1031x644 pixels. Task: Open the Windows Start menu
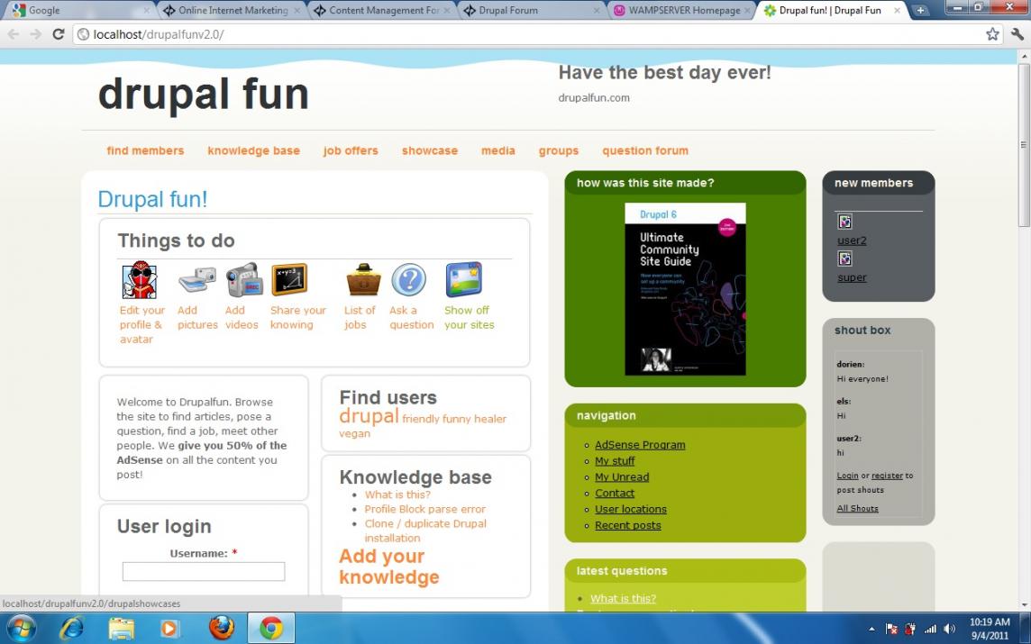point(21,628)
